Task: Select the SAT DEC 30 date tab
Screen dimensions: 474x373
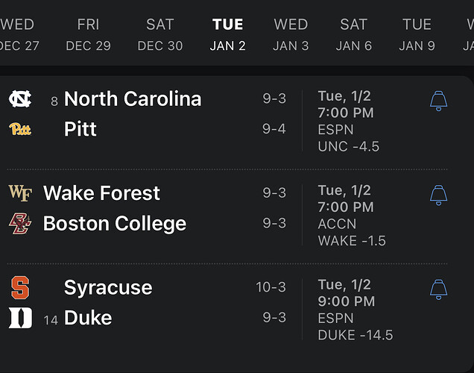Action: point(160,34)
